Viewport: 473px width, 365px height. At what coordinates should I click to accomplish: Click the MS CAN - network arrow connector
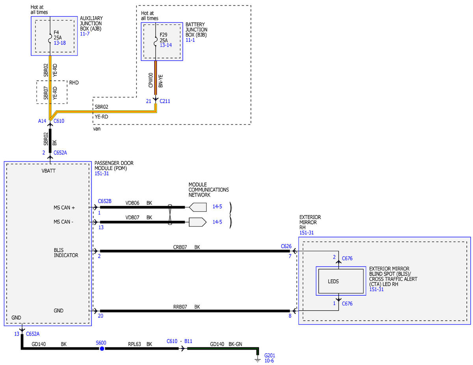tap(198, 222)
